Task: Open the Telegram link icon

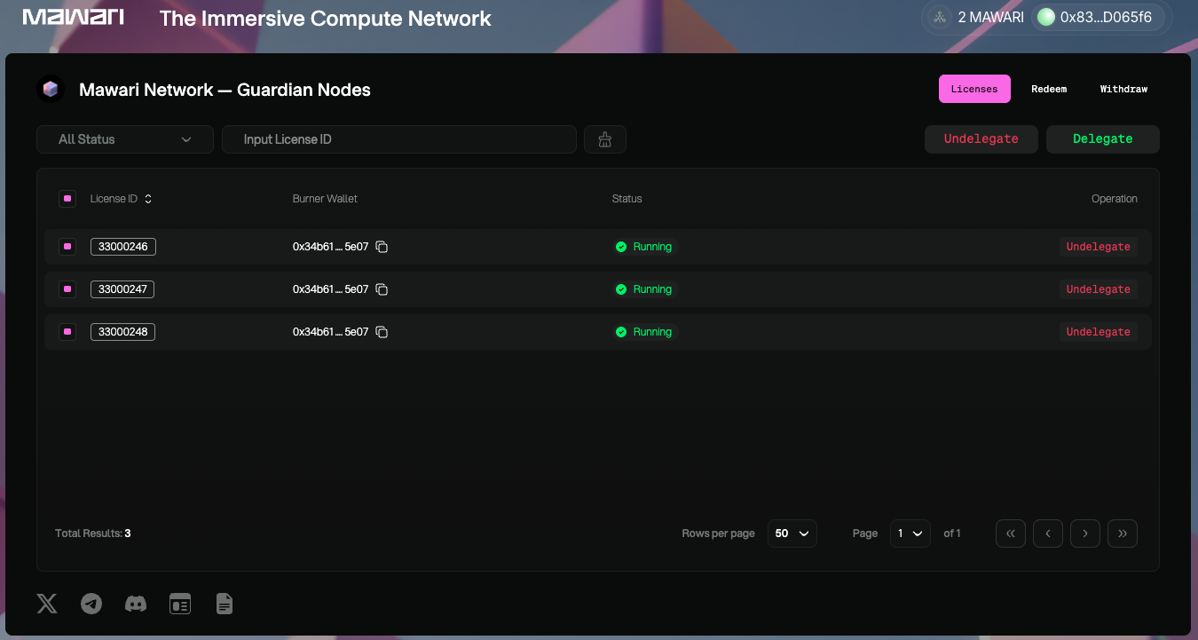Action: 91,604
